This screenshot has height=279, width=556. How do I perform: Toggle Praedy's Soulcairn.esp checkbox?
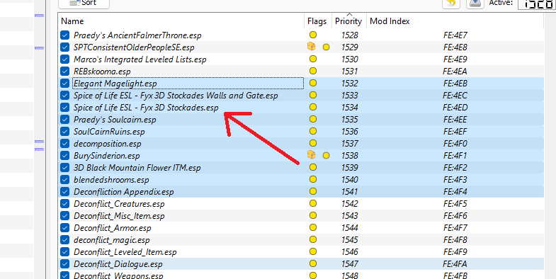pos(65,120)
